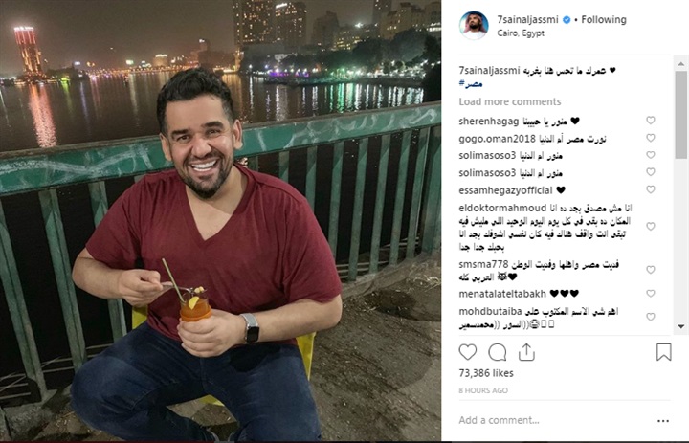The image size is (689, 443).
Task: Expand Load more comments
Action: [510, 101]
